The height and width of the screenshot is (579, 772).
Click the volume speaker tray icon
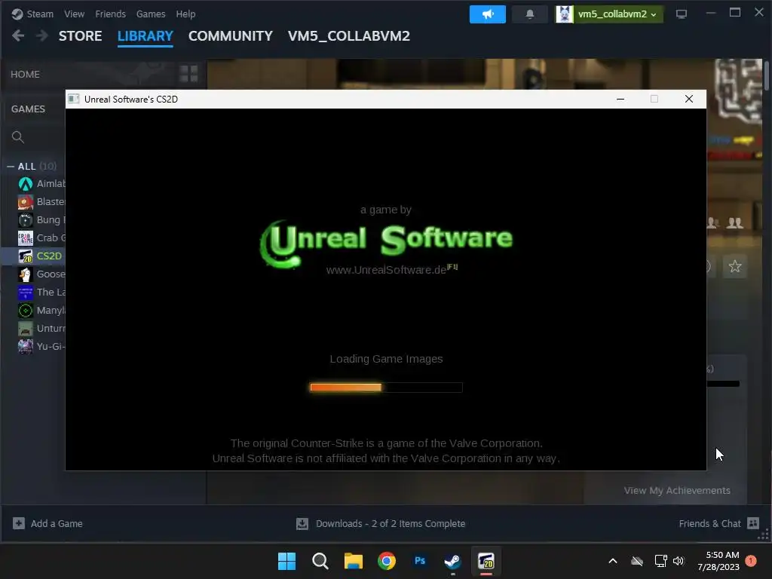(679, 561)
